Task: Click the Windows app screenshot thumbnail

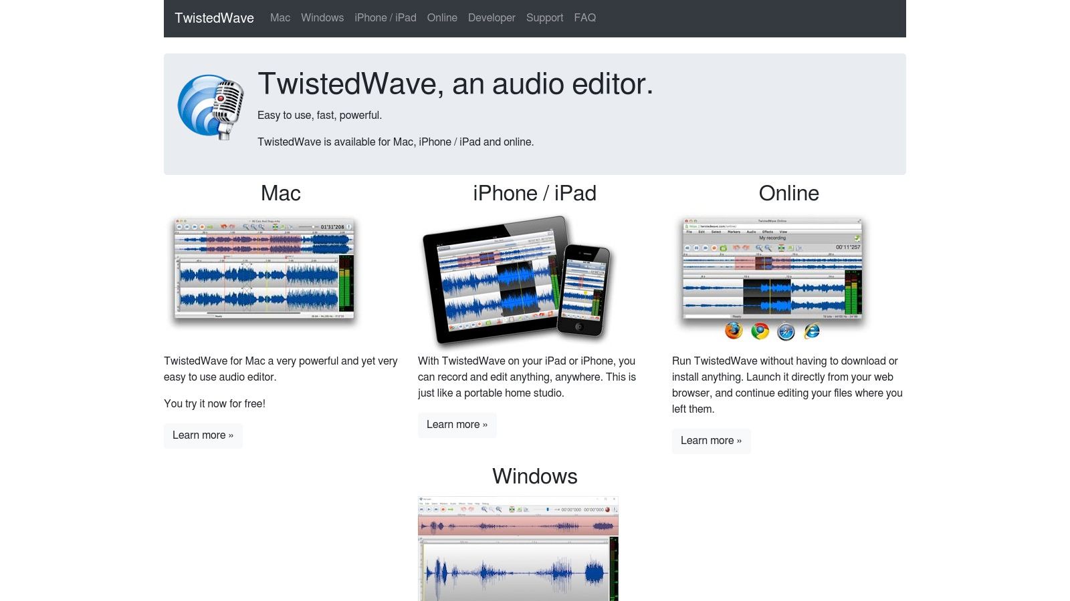Action: coord(519,548)
